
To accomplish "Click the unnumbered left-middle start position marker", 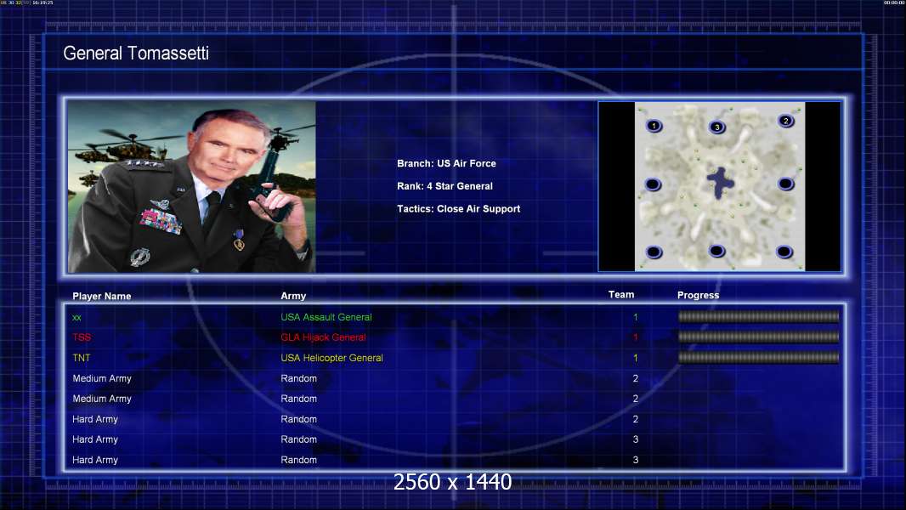I will pyautogui.click(x=653, y=184).
